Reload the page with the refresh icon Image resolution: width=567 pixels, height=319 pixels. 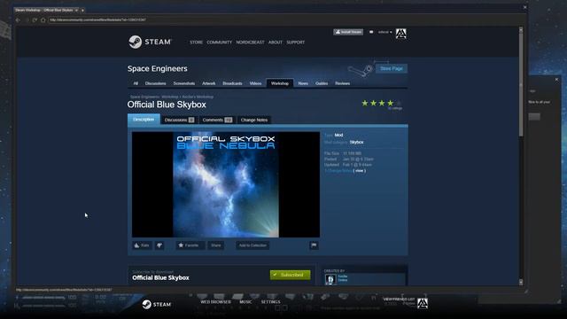tap(35, 19)
